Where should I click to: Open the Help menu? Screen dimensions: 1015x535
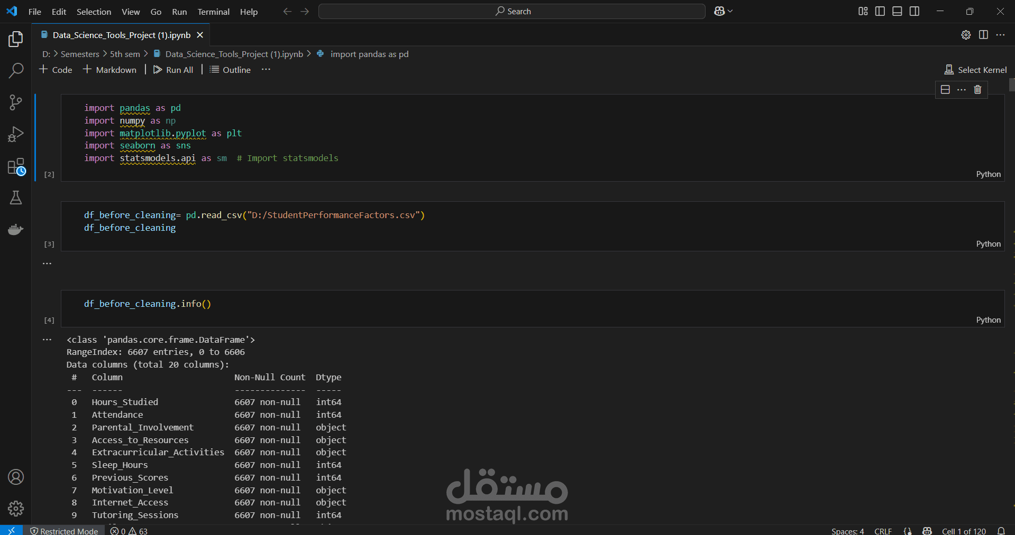pos(249,12)
